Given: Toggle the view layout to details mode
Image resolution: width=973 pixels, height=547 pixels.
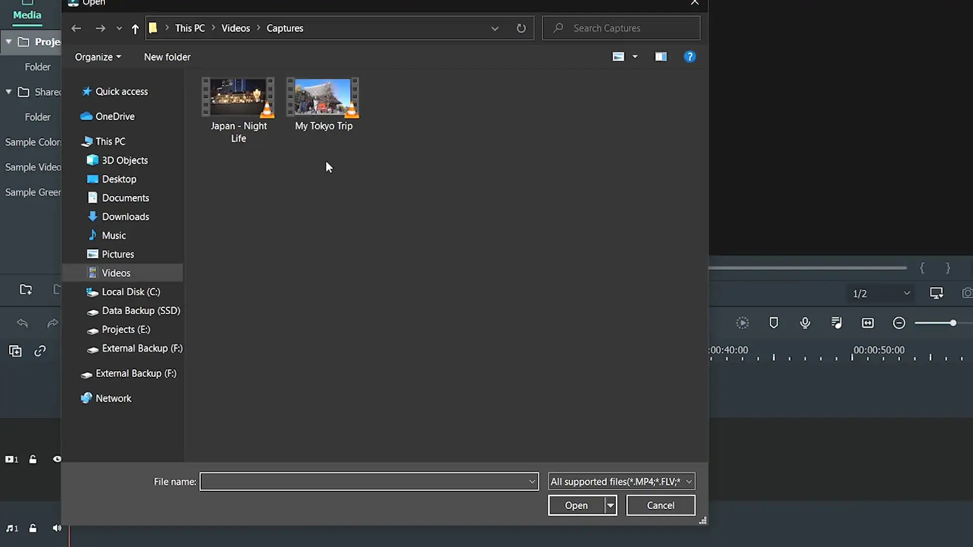Looking at the screenshot, I should (633, 57).
